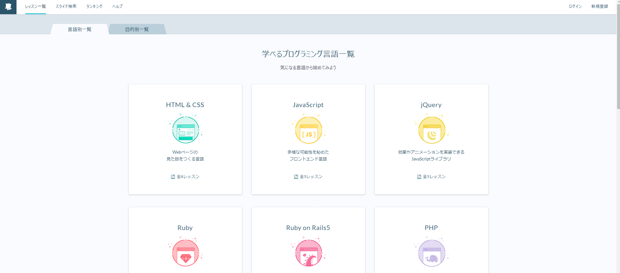Open the Ruby card title
The image size is (620, 273).
185,228
